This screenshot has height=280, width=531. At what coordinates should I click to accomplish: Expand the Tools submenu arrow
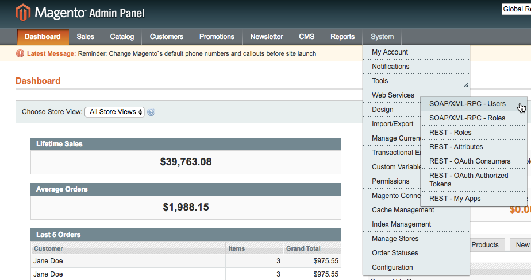coord(466,84)
